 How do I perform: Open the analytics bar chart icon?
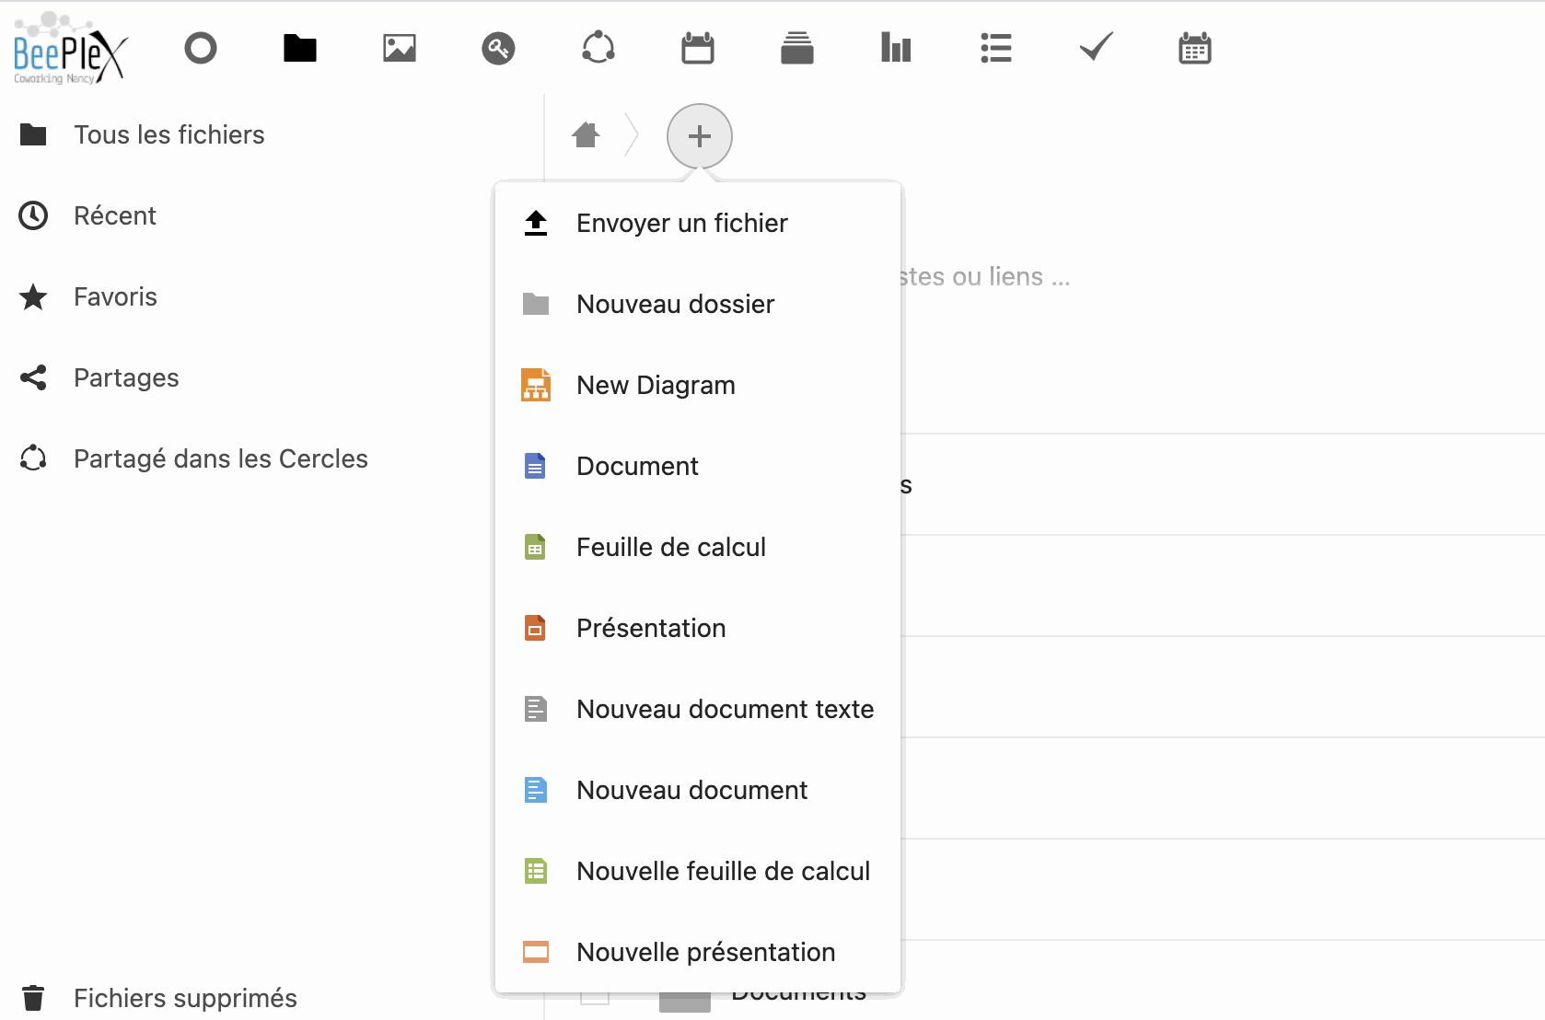(x=896, y=48)
